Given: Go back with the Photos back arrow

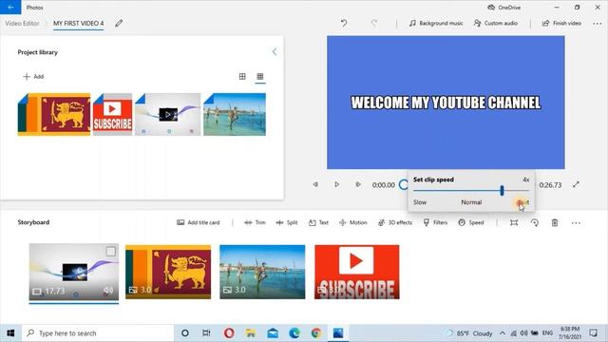Looking at the screenshot, I should point(10,7).
